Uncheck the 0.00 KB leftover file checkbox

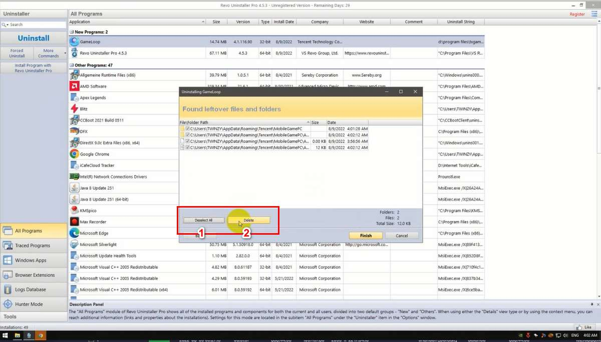click(x=188, y=141)
